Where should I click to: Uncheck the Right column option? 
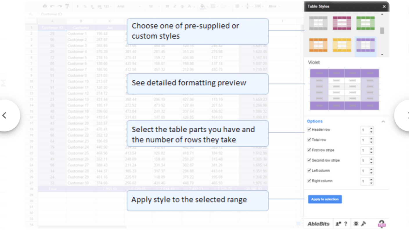309,180
